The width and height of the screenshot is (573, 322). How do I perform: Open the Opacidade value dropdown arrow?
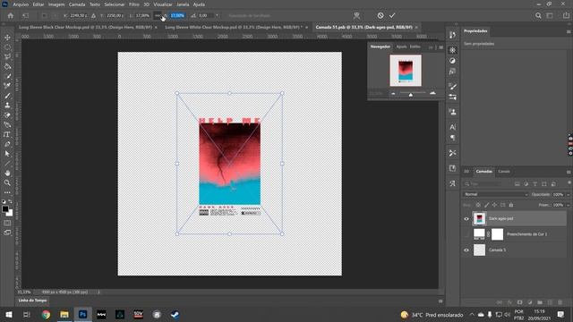click(568, 195)
